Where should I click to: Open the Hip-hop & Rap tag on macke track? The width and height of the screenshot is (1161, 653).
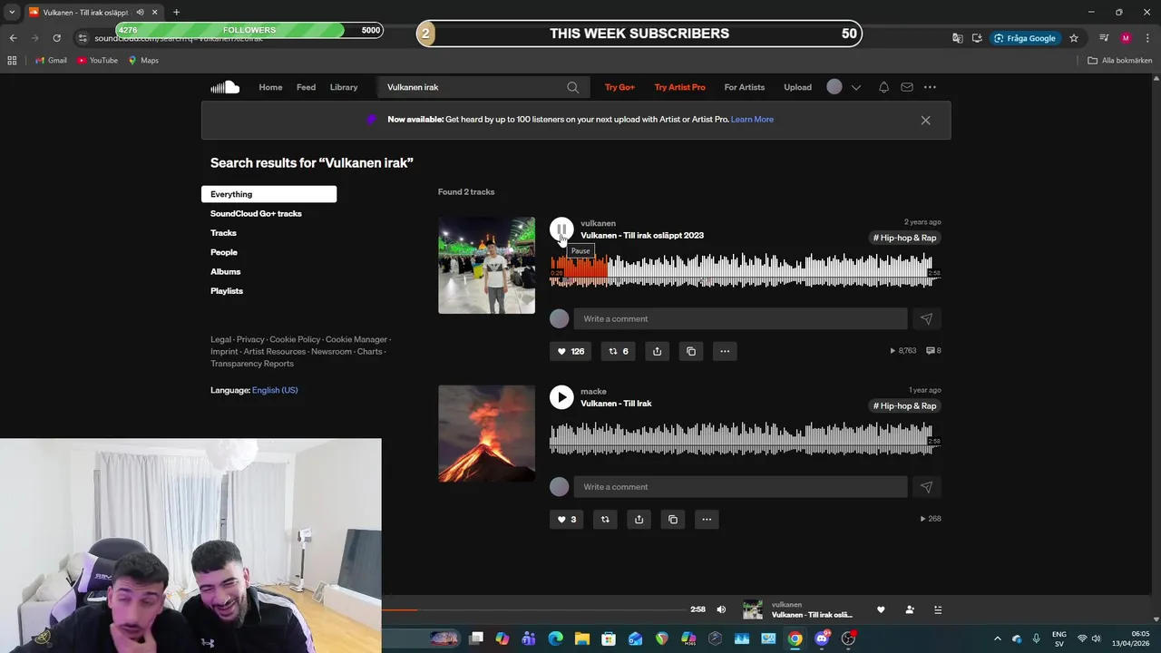(904, 406)
